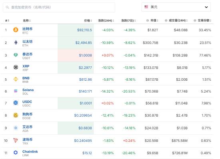This screenshot has height=159, width=220.
Task: Click the Chainlink hexagon icon
Action: tap(16, 153)
